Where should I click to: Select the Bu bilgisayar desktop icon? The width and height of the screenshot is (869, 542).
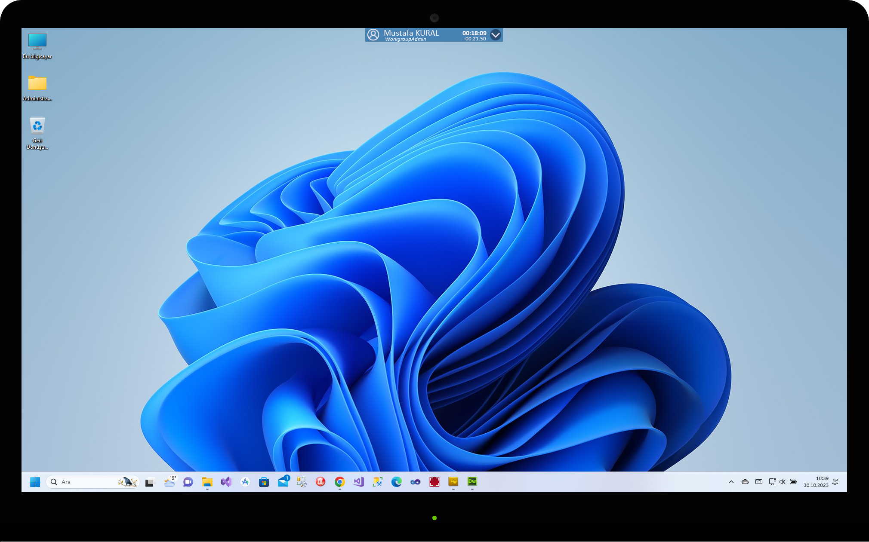tap(37, 46)
